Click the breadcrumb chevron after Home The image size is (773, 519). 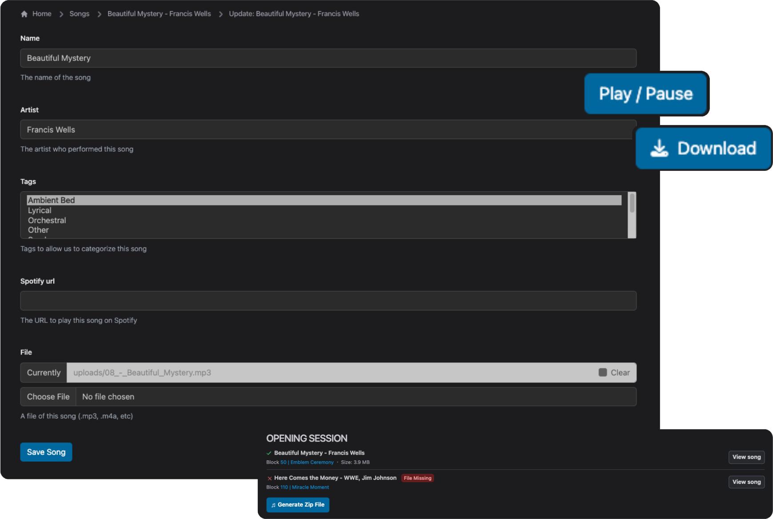pos(61,14)
